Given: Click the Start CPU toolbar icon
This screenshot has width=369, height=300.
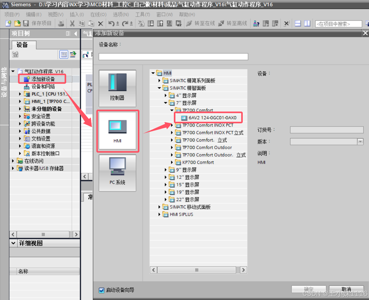Looking at the screenshot, I should 266,23.
